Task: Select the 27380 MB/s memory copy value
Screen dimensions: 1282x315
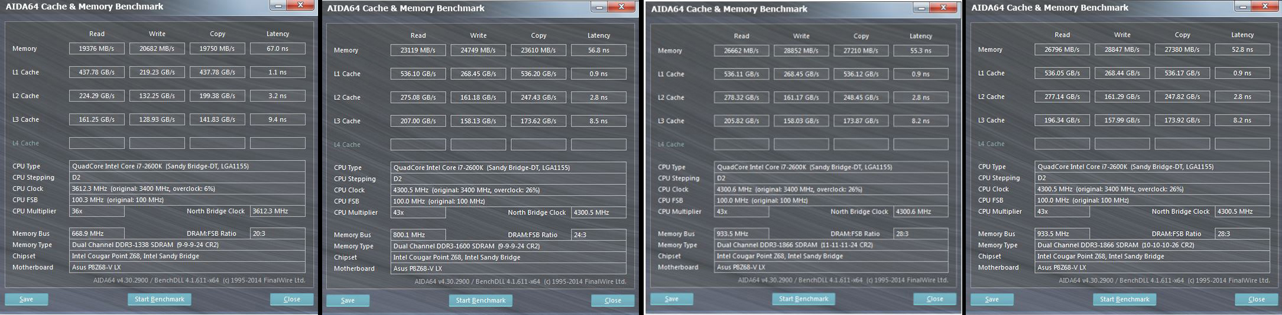Action: (x=1183, y=50)
